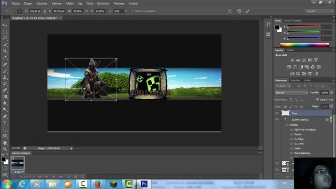336x189 pixels.
Task: Select the Hand tool
Action: click(5, 143)
